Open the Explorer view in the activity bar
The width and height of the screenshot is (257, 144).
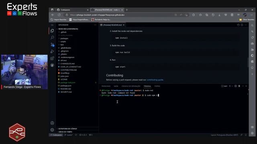click(x=52, y=31)
